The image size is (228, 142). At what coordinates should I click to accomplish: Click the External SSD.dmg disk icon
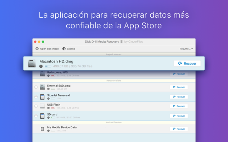click(42, 87)
